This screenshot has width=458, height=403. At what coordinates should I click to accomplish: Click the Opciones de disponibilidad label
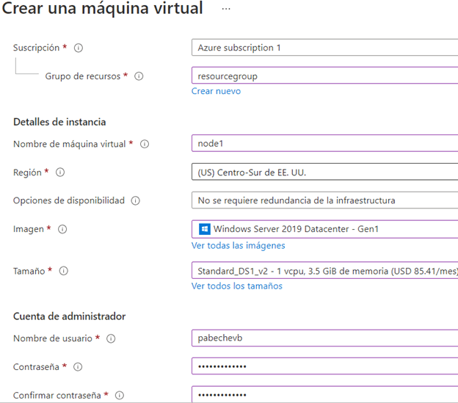click(69, 200)
